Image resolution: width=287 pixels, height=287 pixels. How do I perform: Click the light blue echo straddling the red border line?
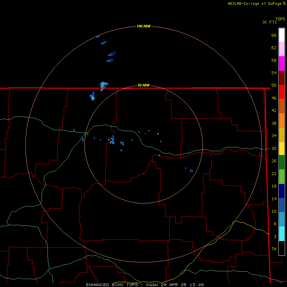coord(104,86)
